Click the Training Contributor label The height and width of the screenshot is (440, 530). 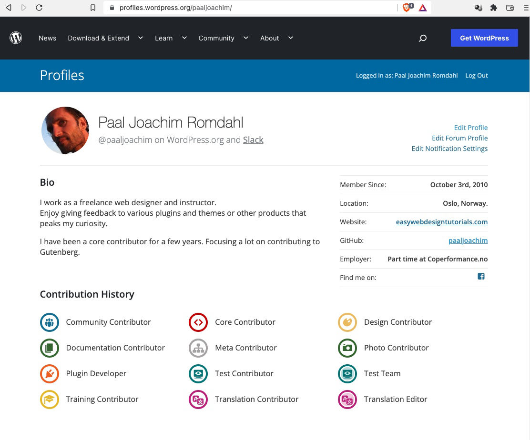102,399
